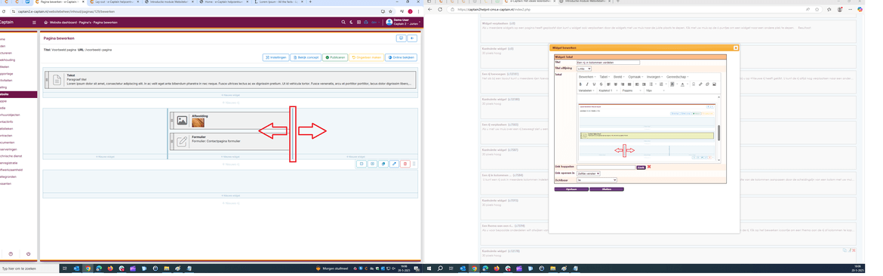This screenshot has height=276, width=883.
Task: Click the first square icon in the row toolbar
Action: coord(362,164)
